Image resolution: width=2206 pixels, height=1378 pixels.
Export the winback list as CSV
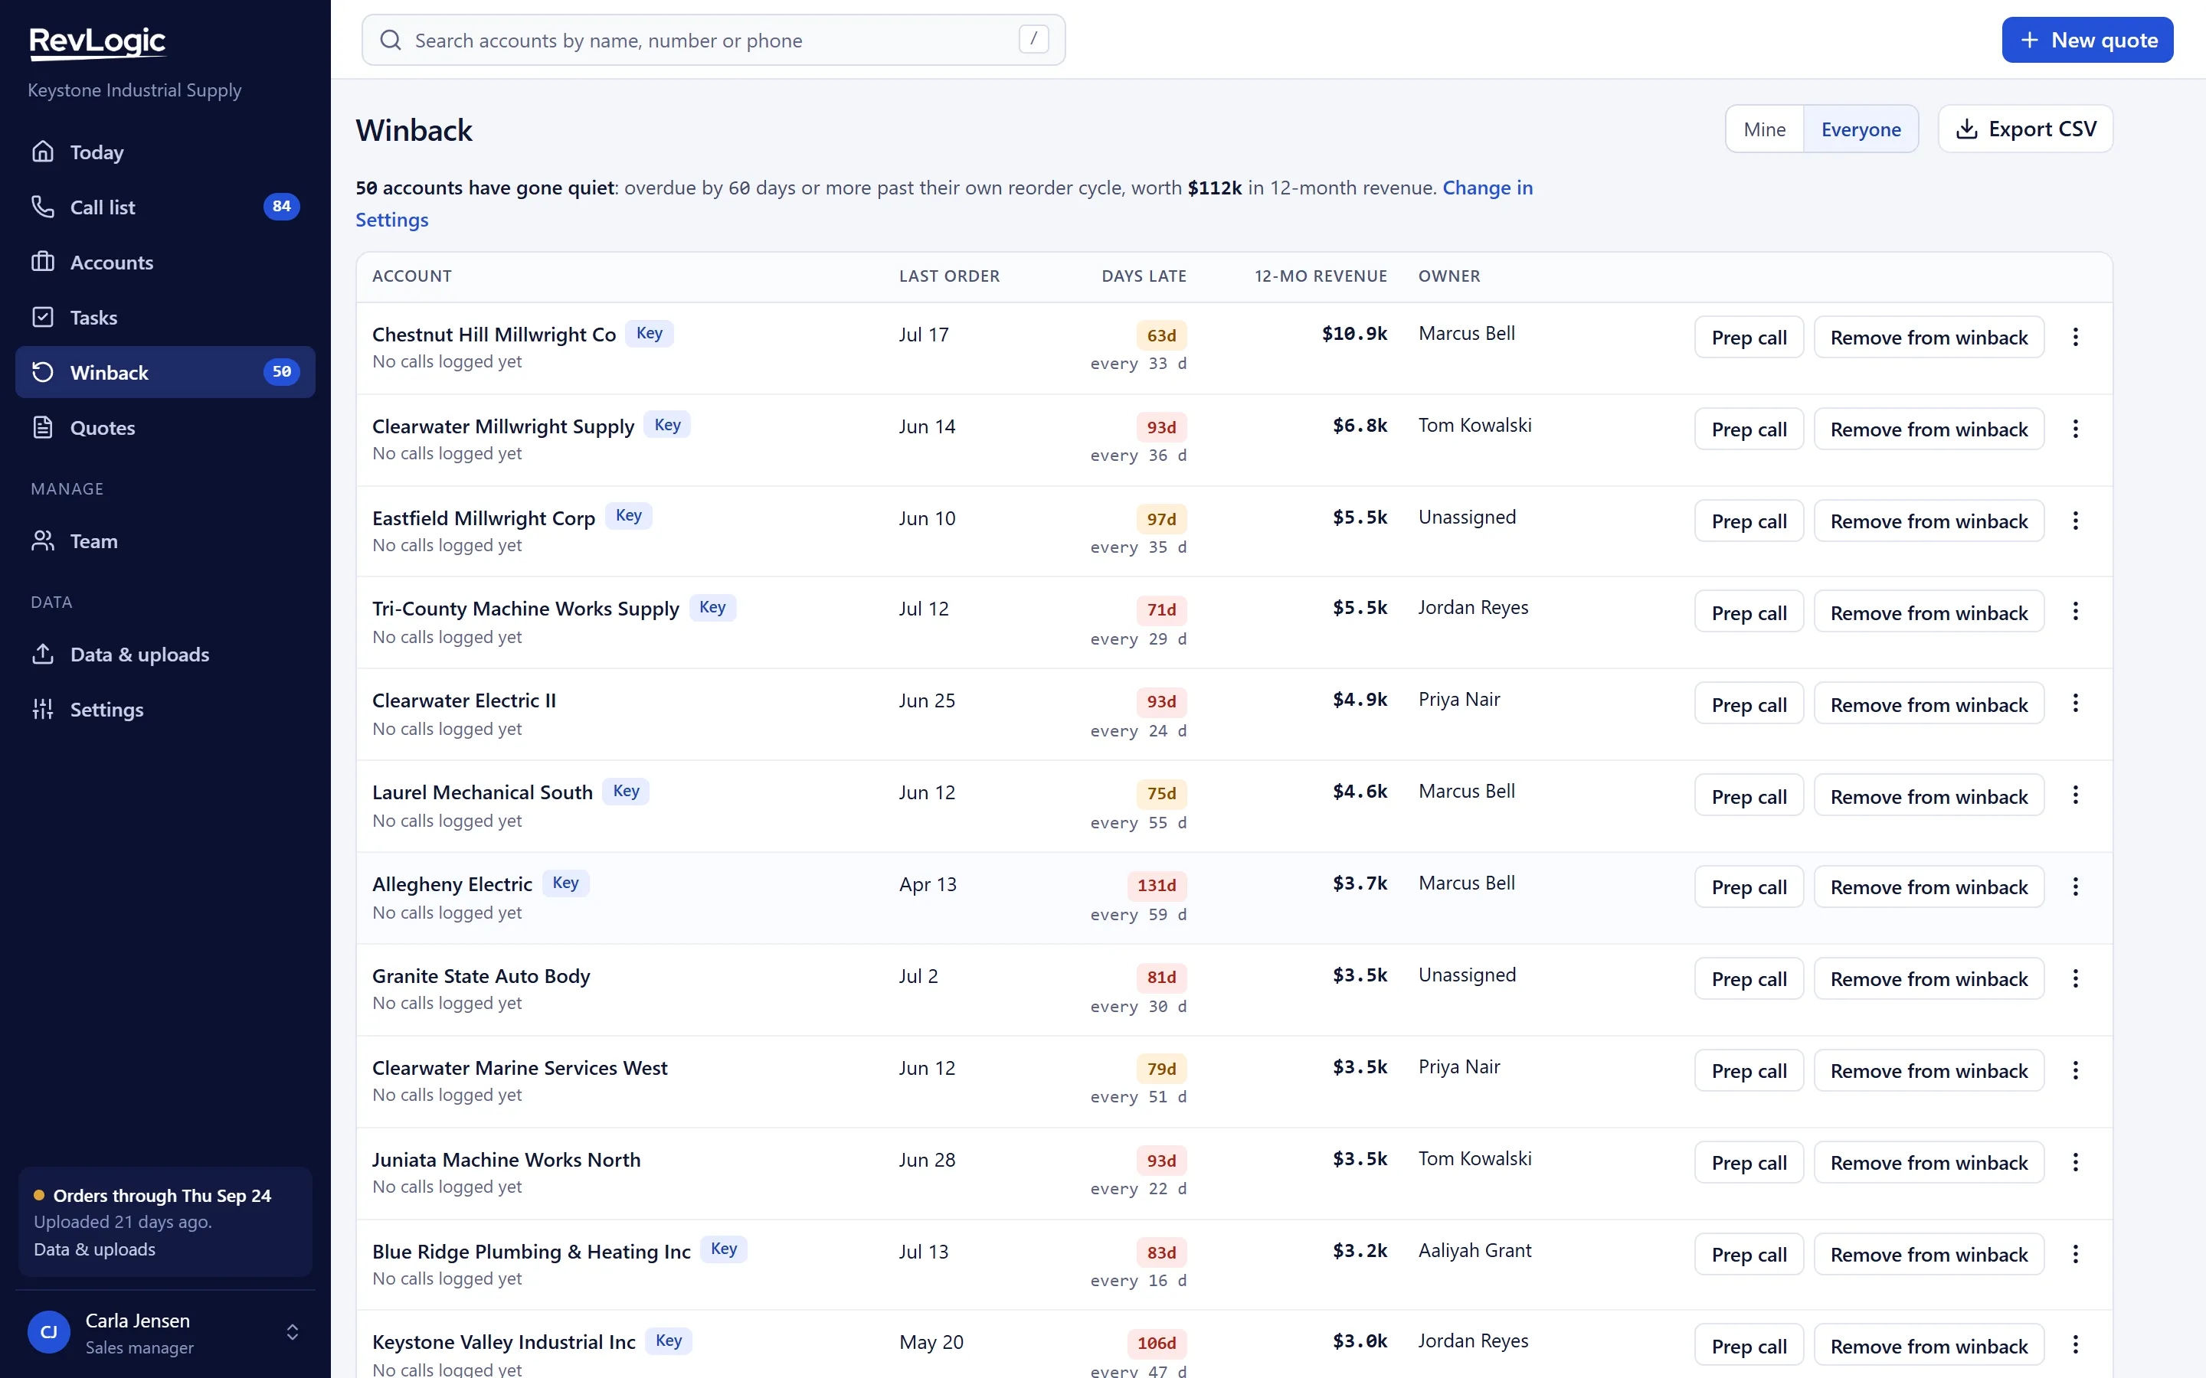click(x=2024, y=129)
